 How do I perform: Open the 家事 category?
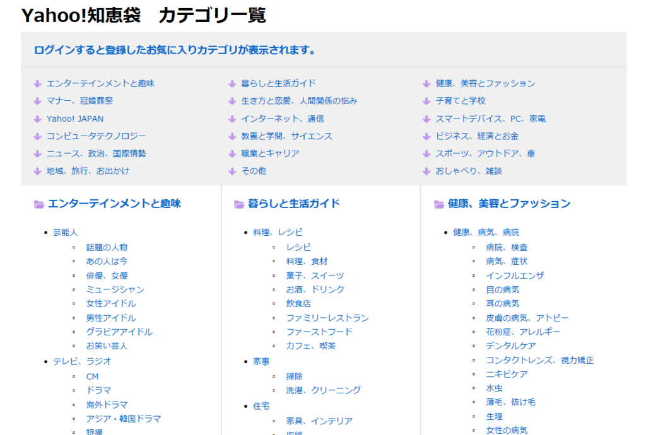(261, 361)
